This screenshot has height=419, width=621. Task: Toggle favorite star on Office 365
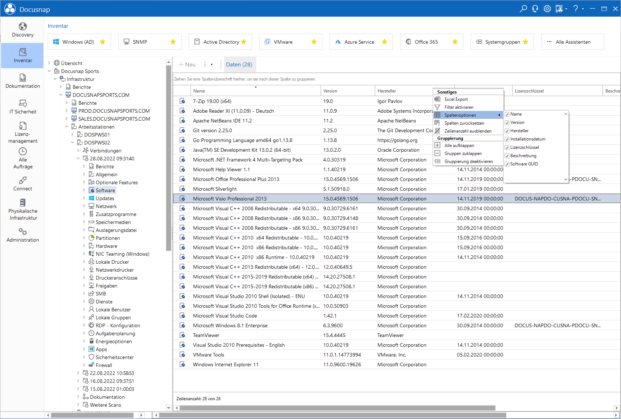(x=455, y=42)
